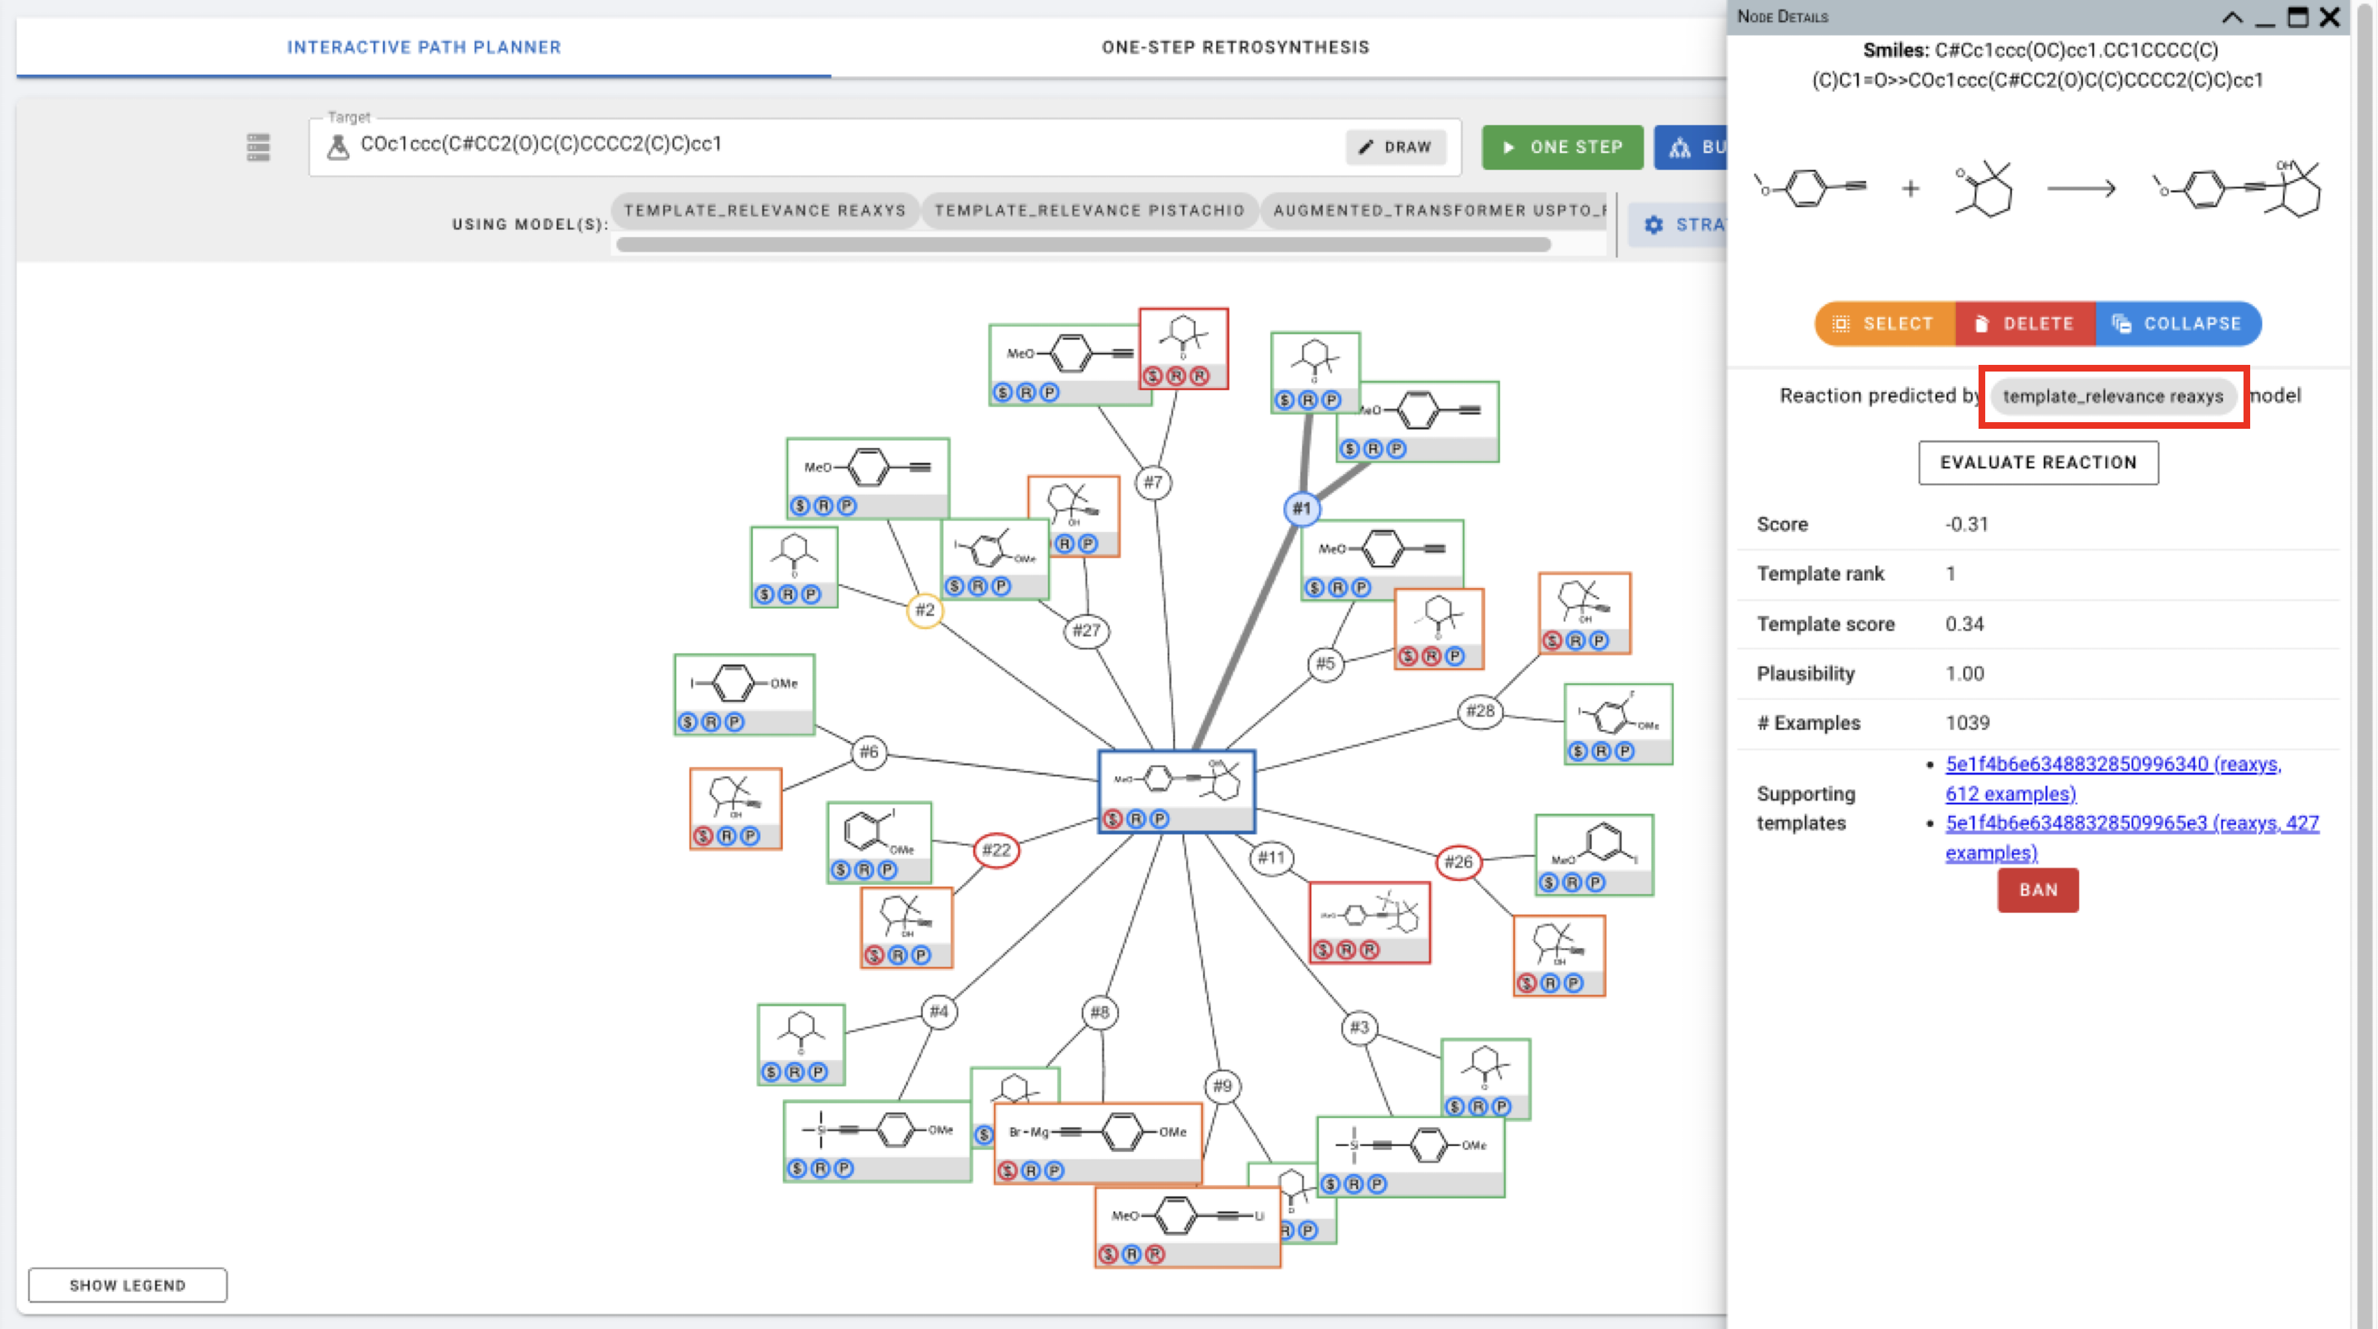Select Template_Relevance Pistachio model chip
Screen dimensions: 2378x1329
coord(1089,210)
